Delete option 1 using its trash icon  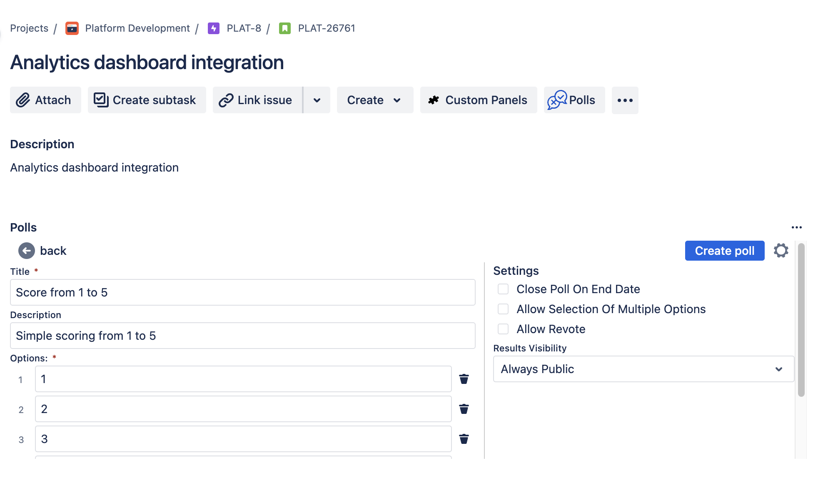464,379
